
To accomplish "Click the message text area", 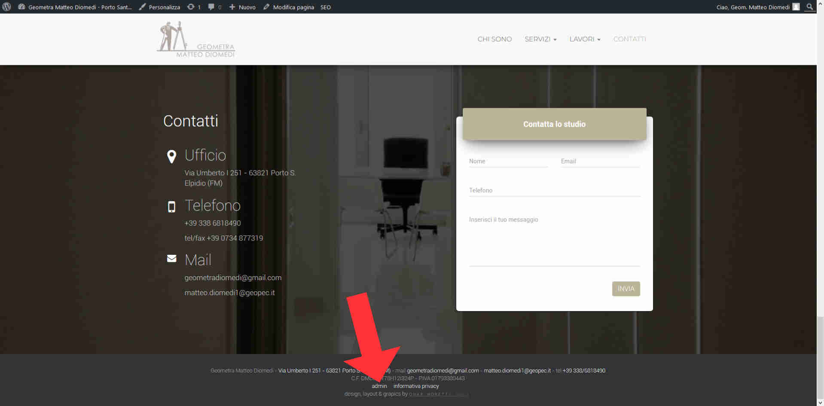I will coord(554,240).
